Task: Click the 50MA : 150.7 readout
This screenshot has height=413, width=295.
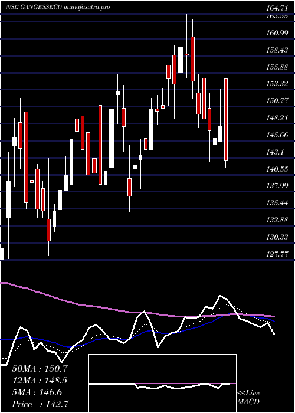Action: pos(40,369)
